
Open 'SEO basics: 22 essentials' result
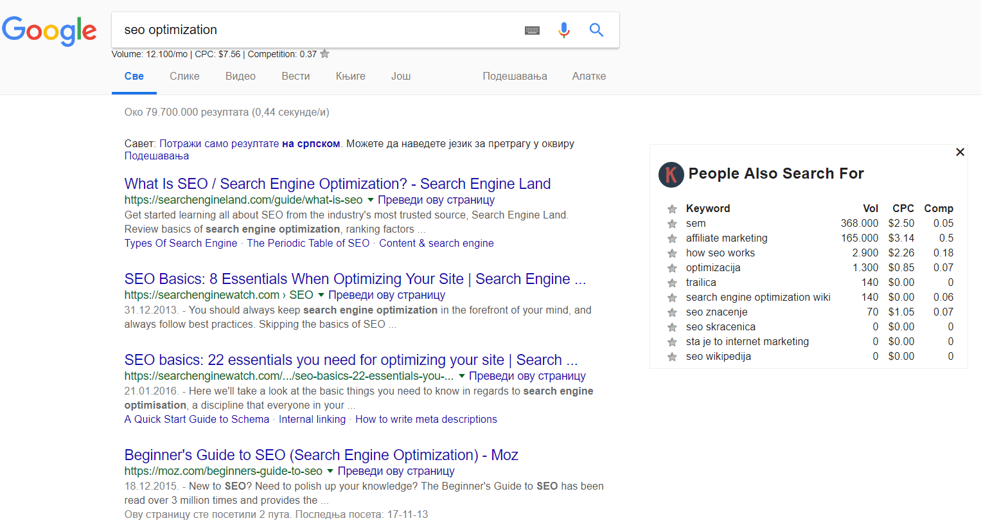click(351, 360)
